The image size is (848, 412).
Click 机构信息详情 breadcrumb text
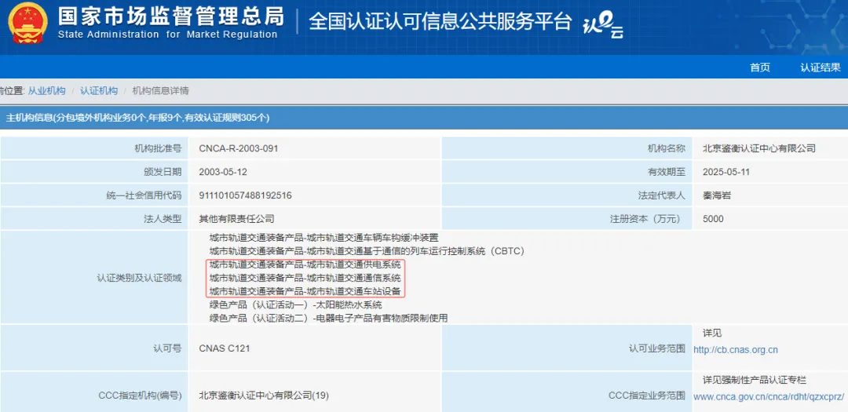[x=160, y=91]
